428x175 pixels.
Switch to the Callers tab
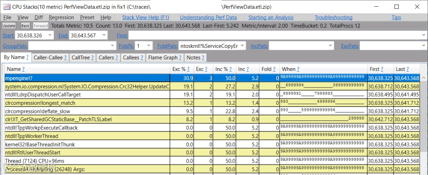point(108,57)
